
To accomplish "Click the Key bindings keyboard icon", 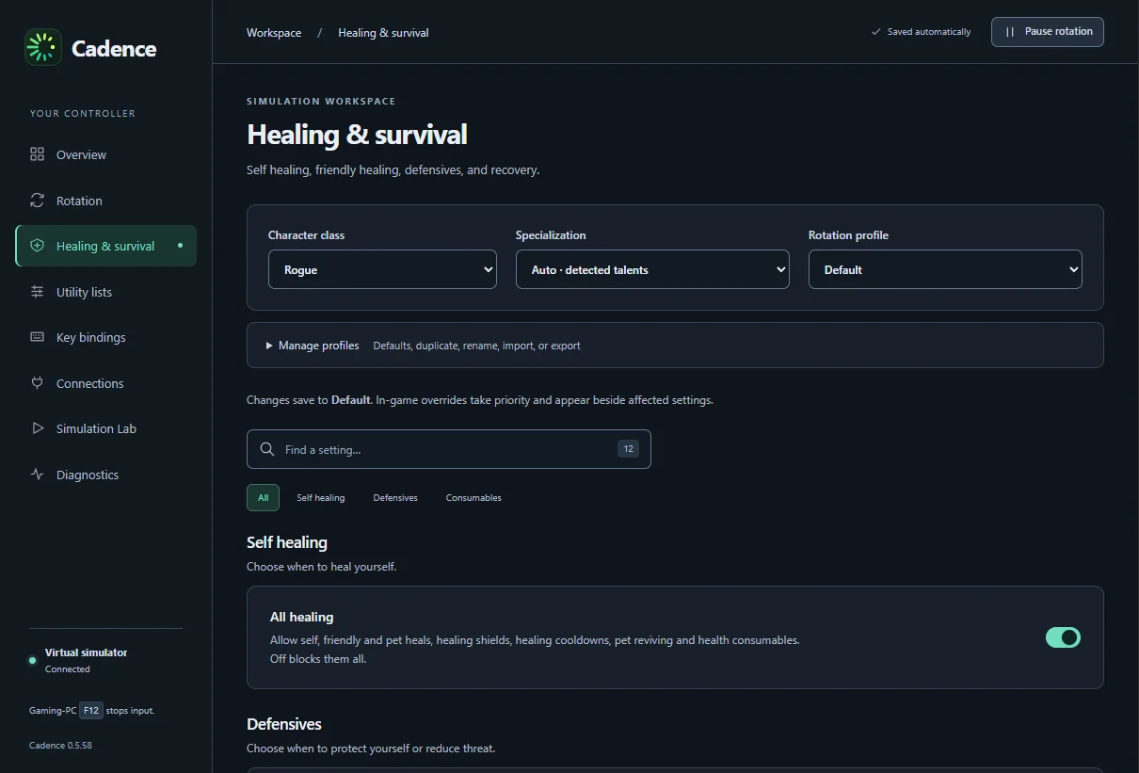I will pyautogui.click(x=38, y=337).
